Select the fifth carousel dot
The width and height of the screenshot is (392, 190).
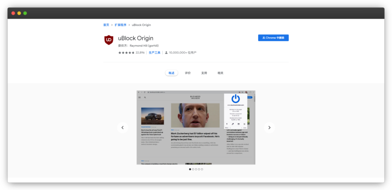202,169
